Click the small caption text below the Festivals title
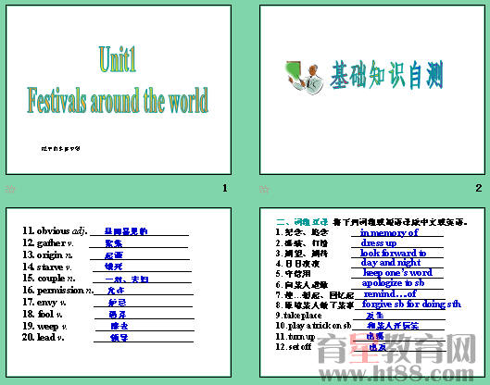 (60, 149)
